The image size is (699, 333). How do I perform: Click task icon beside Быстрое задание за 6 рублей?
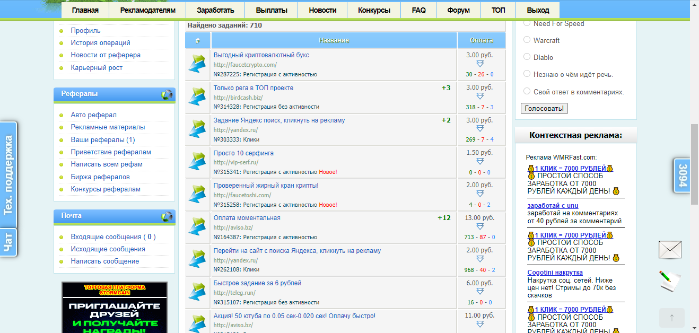[x=197, y=292]
